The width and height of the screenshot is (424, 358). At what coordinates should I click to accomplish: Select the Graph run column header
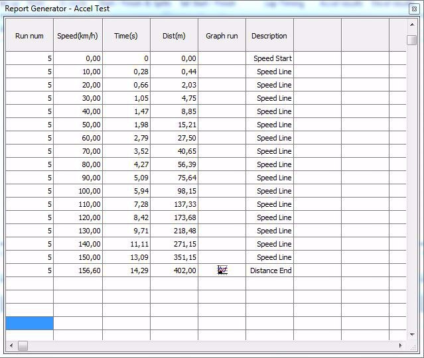222,36
